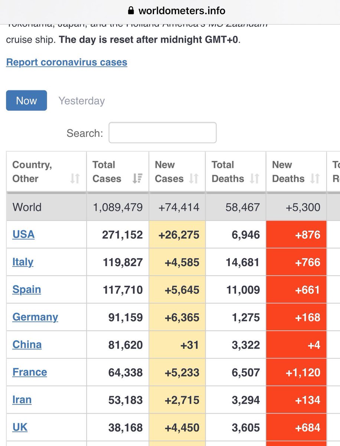340x446 pixels.
Task: Select USA new deaths +876 cell
Action: click(296, 235)
